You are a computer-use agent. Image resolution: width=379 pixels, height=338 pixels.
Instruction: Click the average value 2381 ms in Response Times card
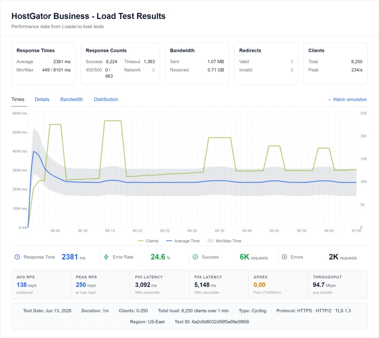click(x=62, y=62)
